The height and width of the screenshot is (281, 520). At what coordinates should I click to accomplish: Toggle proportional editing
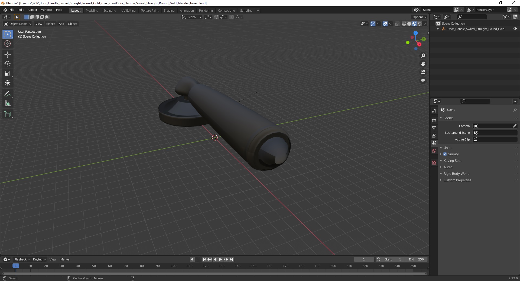(x=232, y=17)
